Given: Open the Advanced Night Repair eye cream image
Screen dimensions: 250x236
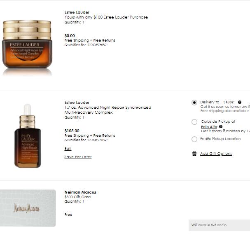Looking at the screenshot, I should (x=27, y=45).
